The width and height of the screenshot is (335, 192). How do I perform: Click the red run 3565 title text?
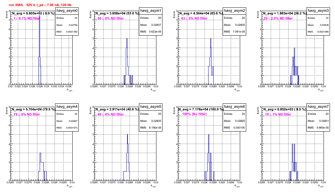click(40, 5)
